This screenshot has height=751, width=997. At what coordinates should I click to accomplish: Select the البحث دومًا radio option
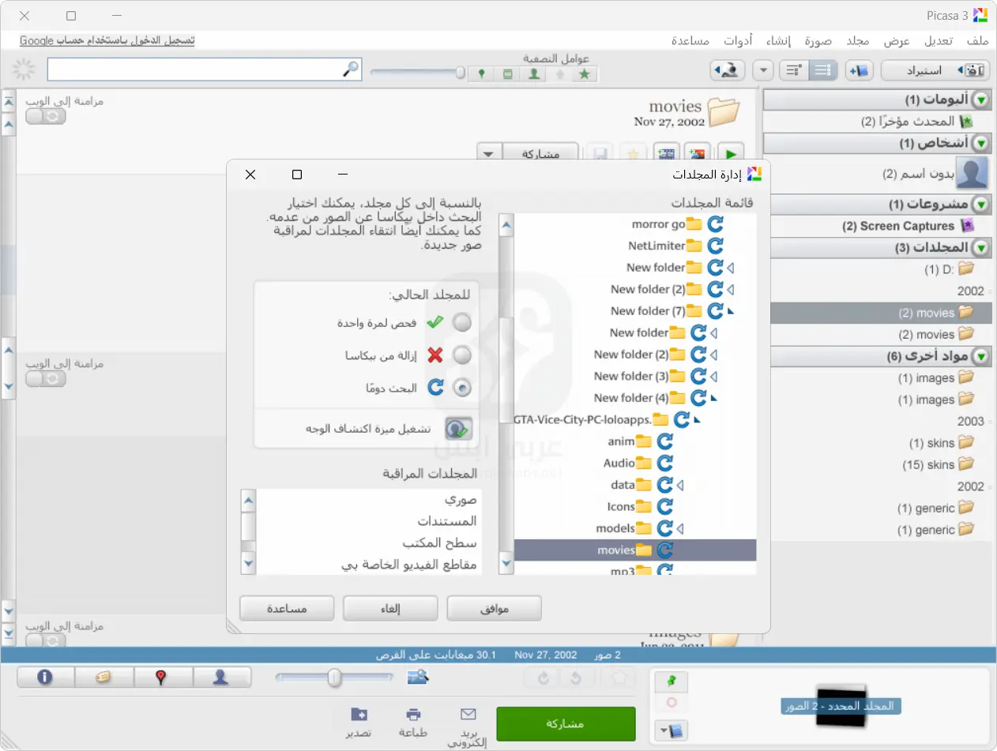tap(462, 388)
